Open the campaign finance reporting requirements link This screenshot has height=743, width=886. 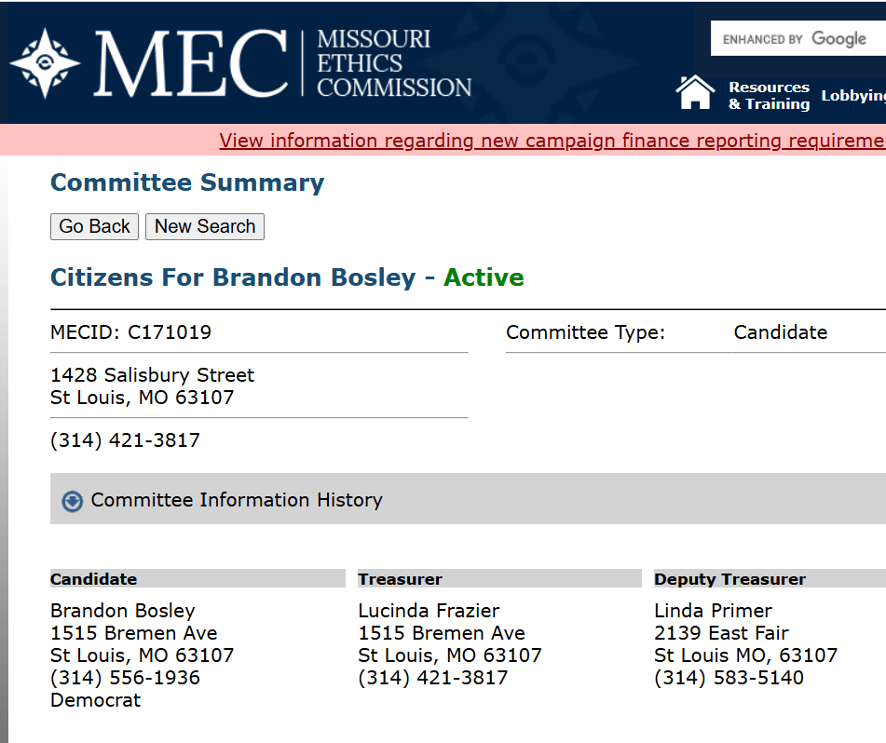coord(550,141)
